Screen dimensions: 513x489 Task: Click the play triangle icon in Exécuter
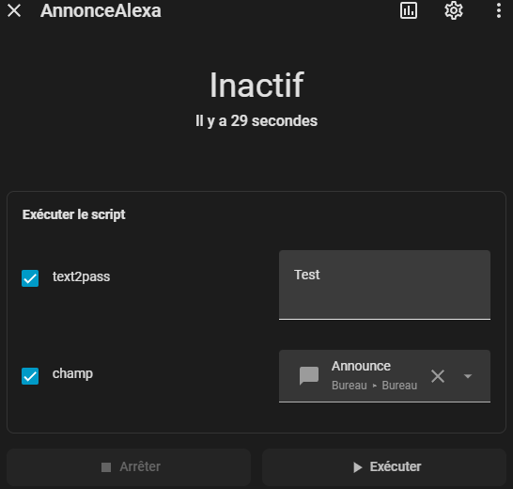pos(358,467)
